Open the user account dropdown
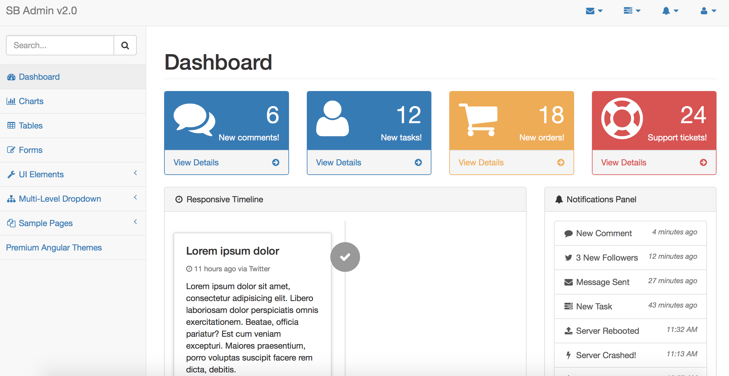 point(708,11)
